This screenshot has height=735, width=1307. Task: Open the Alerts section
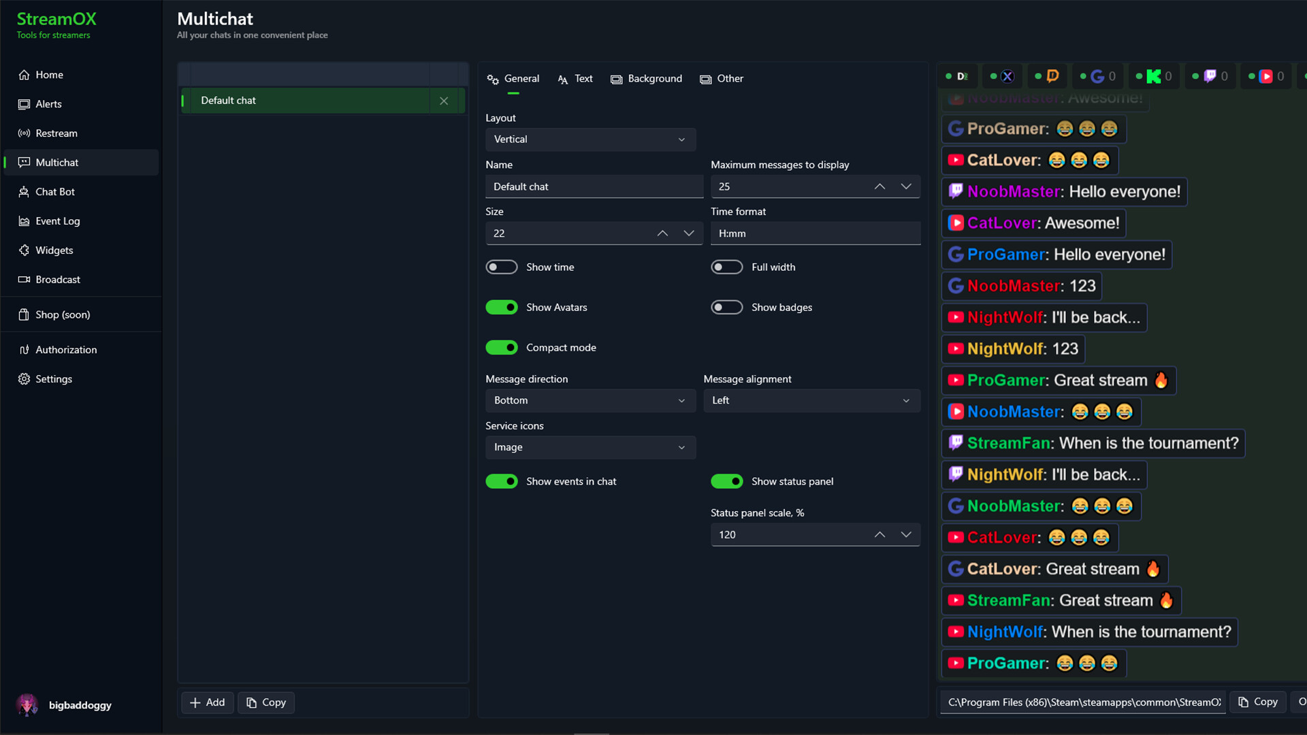point(81,104)
